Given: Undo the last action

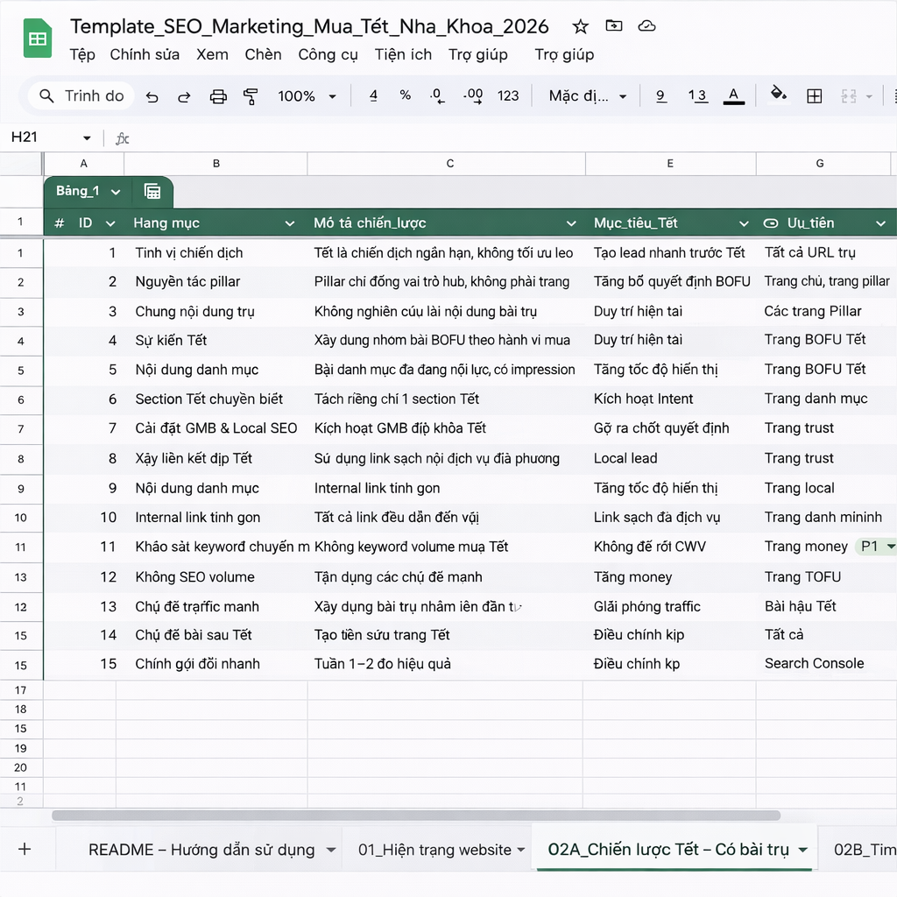Looking at the screenshot, I should 152,96.
